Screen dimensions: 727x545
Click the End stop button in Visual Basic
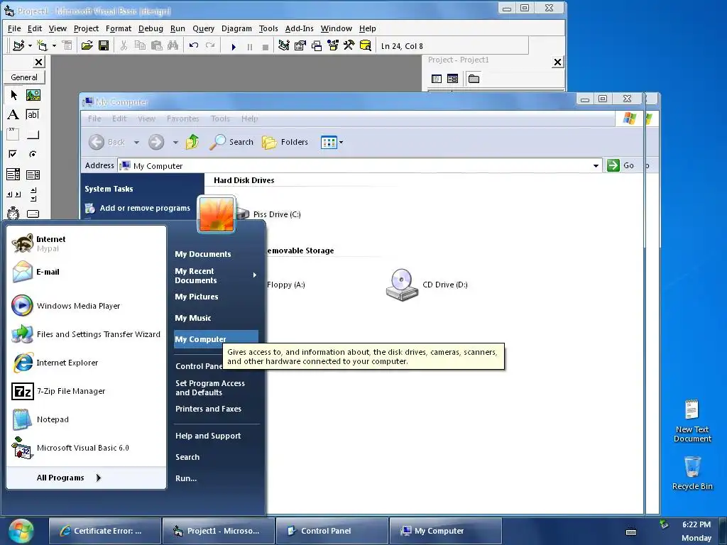point(266,46)
